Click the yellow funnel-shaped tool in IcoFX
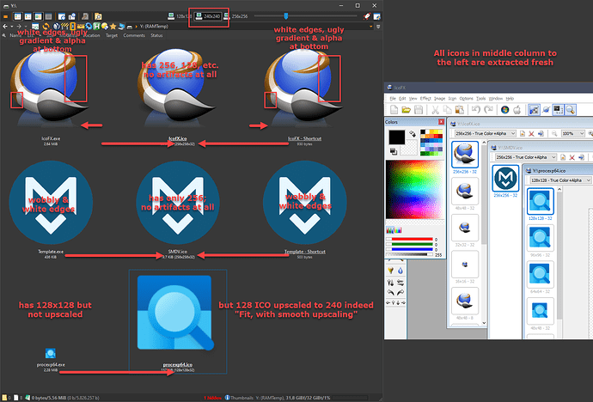The width and height of the screenshot is (593, 402). [x=391, y=271]
